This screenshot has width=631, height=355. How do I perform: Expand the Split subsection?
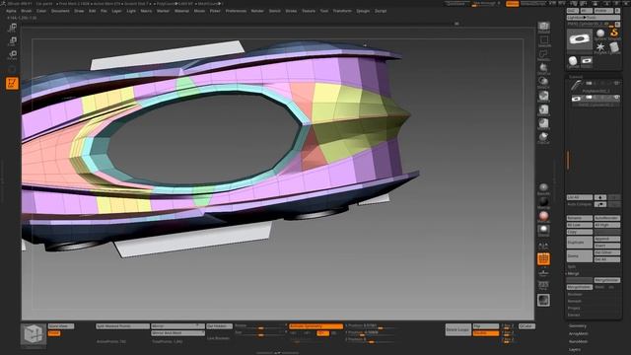click(x=572, y=267)
